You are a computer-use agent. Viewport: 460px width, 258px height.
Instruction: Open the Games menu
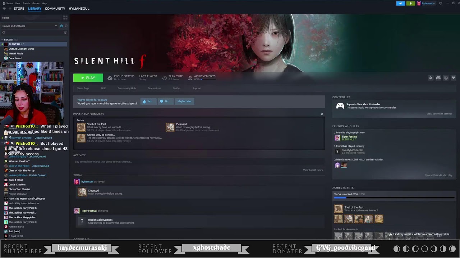pos(36,3)
